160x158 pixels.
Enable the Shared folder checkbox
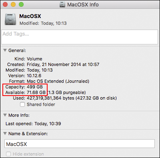point(22,104)
